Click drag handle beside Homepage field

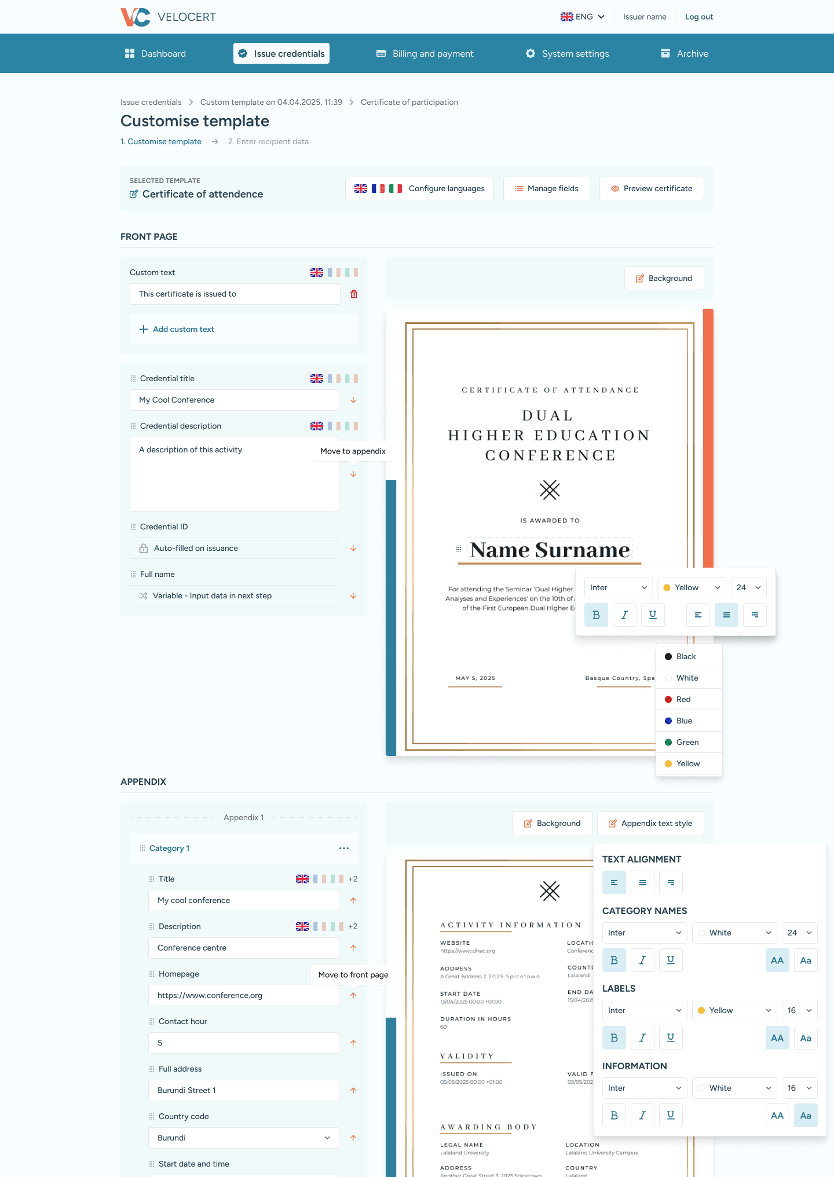[x=152, y=974]
